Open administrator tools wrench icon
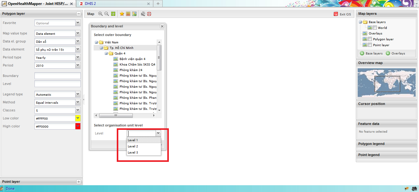This screenshot has width=419, height=192. 143,14
